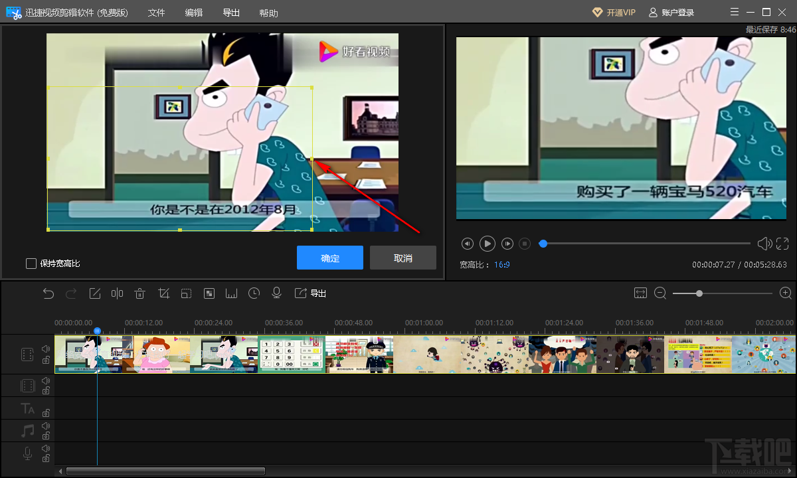Viewport: 797px width, 478px height.
Task: Open the mosaic effect tool
Action: pyautogui.click(x=209, y=293)
